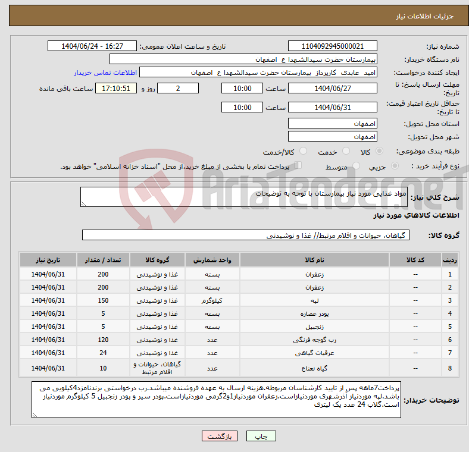Open اطلاعات تماس خریدار link
This screenshot has width=469, height=452.
105,73
